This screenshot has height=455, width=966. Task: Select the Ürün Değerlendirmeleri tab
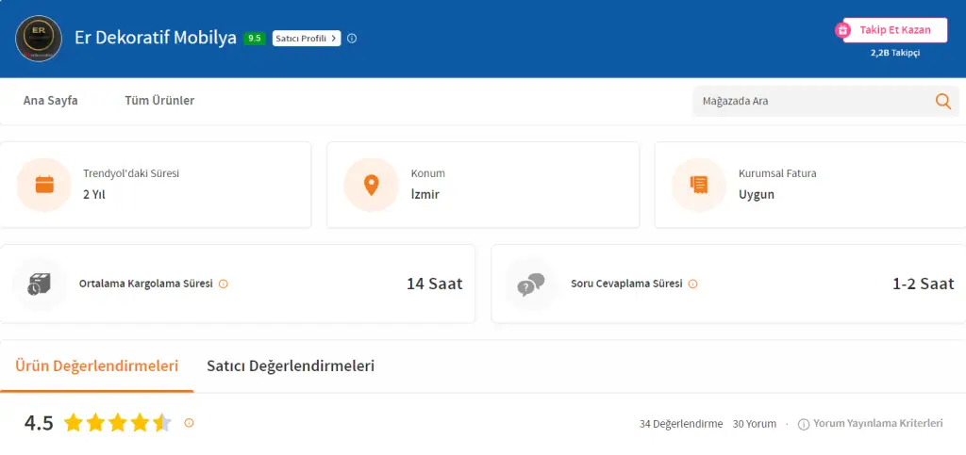click(x=96, y=366)
